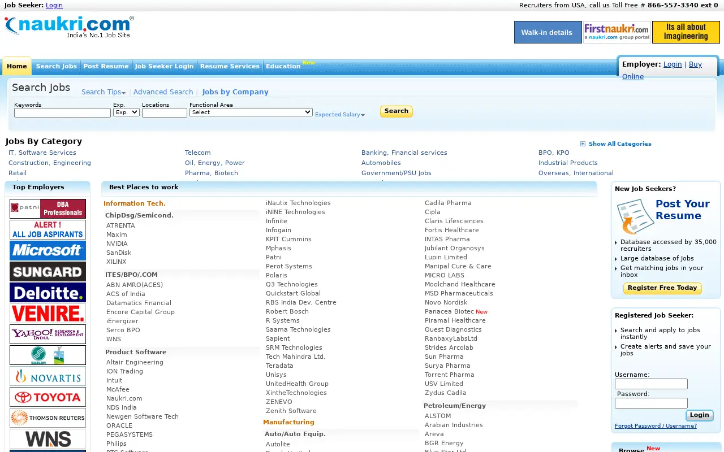Viewport: 724px width, 452px height.
Task: Open the Exp. experience dropdown
Action: [126, 112]
